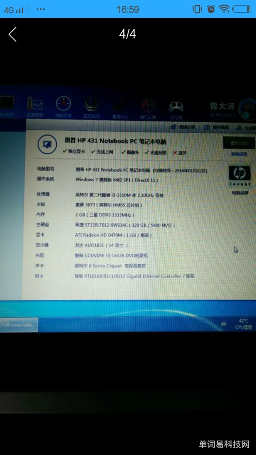Tap the back arrow in photo viewer

[x=12, y=34]
